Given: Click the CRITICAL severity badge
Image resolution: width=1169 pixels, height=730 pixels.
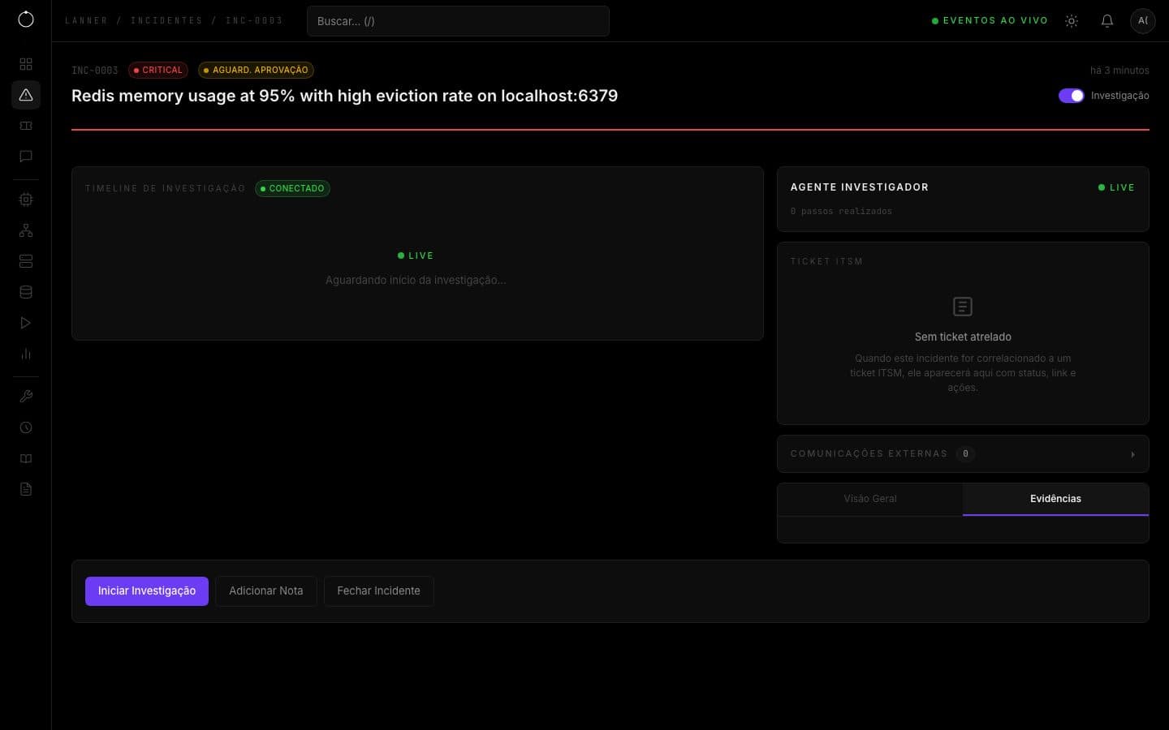Looking at the screenshot, I should [158, 71].
